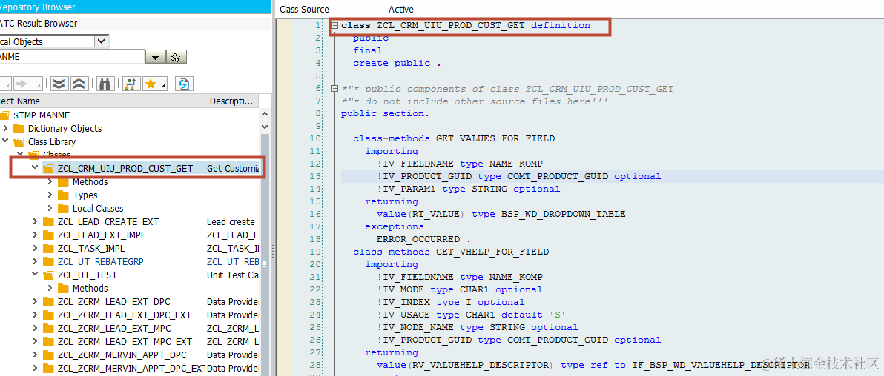
Task: Select the ZCL_ZCRM_LEAD_EXT_MPC_EXT tree item
Action: coord(125,342)
